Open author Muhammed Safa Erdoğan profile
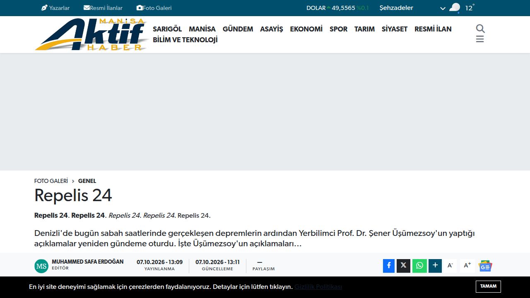The image size is (530, 298). pyautogui.click(x=87, y=262)
